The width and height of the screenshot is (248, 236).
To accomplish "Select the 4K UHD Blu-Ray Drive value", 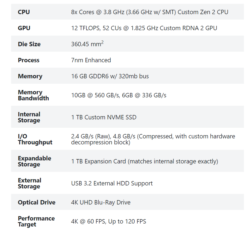I will point(101,202).
